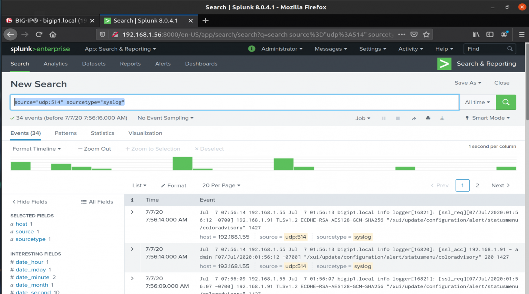
Task: Open the Format Timeline dropdown
Action: pyautogui.click(x=36, y=149)
